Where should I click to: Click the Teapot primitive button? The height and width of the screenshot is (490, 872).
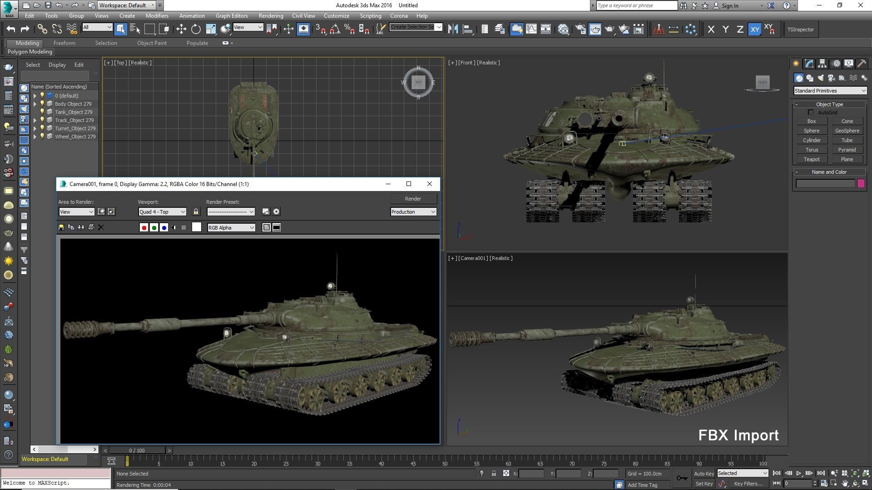pos(811,159)
